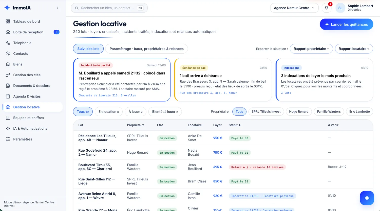Click the Équipes et chiffres chart icon
380x211 pixels.
8,118
